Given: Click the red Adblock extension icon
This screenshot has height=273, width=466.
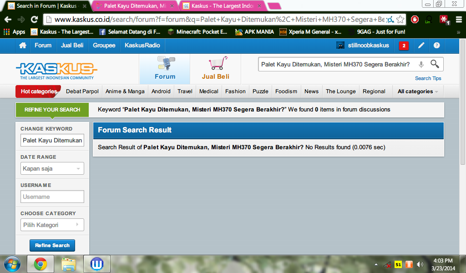Looking at the screenshot, I should click(x=415, y=20).
